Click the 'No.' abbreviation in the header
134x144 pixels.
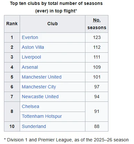(97, 20)
